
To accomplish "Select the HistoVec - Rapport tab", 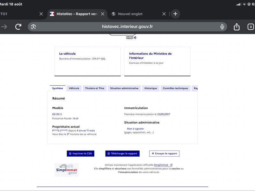I will (x=77, y=14).
